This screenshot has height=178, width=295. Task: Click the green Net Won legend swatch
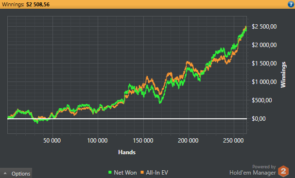point(110,172)
